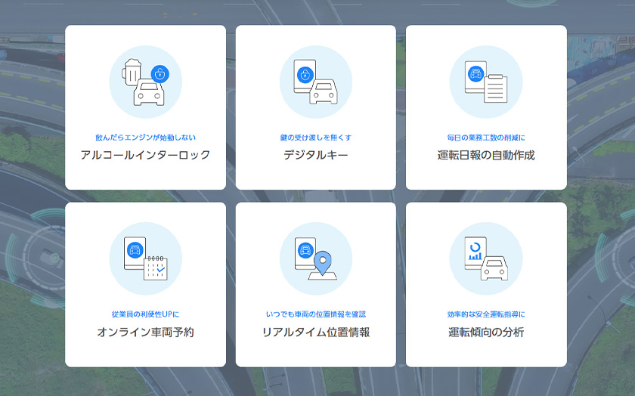Open the アルコールインターロック title
This screenshot has width=635, height=396.
[x=145, y=155]
